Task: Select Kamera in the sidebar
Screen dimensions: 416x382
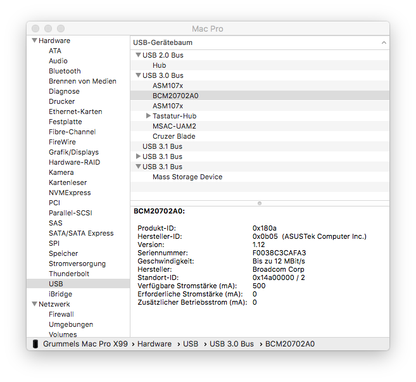Action: [x=61, y=172]
